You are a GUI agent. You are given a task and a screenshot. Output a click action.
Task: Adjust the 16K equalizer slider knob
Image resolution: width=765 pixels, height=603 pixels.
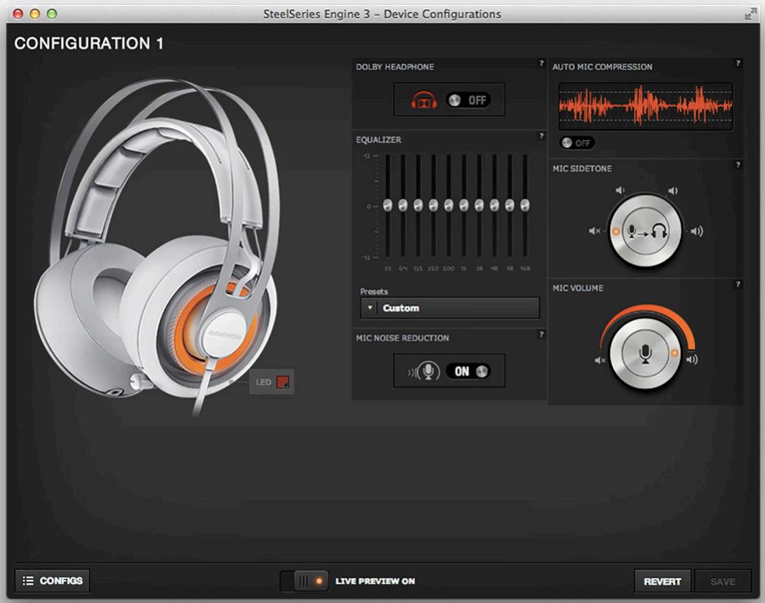pos(525,205)
